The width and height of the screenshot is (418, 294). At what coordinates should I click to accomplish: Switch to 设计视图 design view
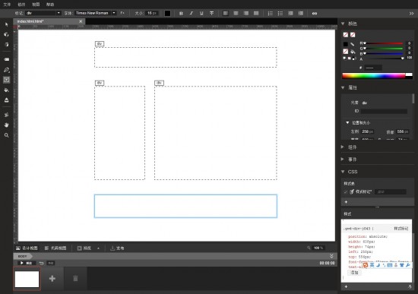27,248
